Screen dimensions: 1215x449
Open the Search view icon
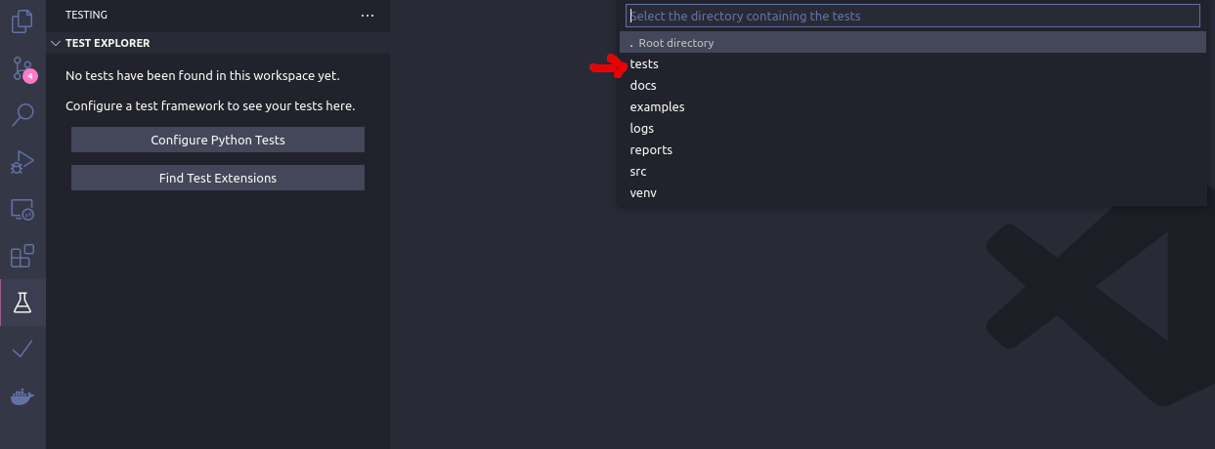pos(22,115)
